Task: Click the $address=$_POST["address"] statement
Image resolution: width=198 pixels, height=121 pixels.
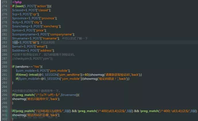Action: pos(33,50)
